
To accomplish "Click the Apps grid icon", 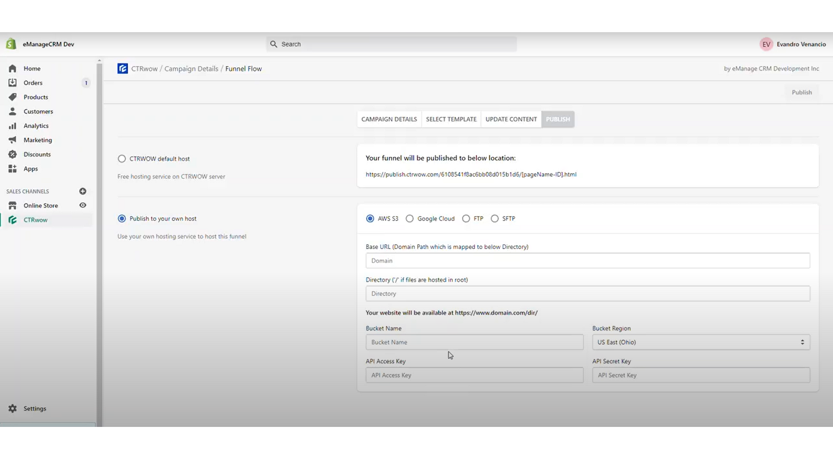I will [x=12, y=168].
